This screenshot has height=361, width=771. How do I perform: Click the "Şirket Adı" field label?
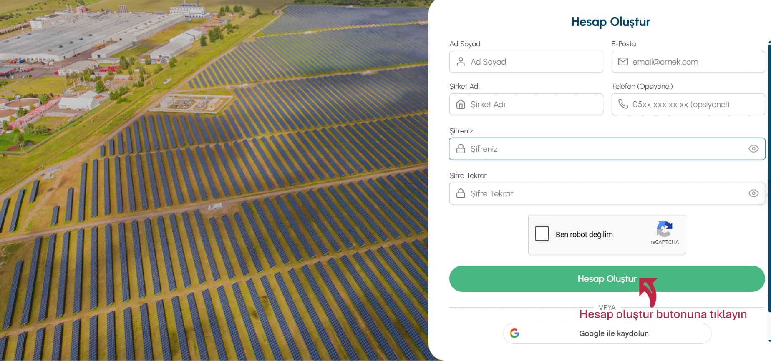coord(464,86)
